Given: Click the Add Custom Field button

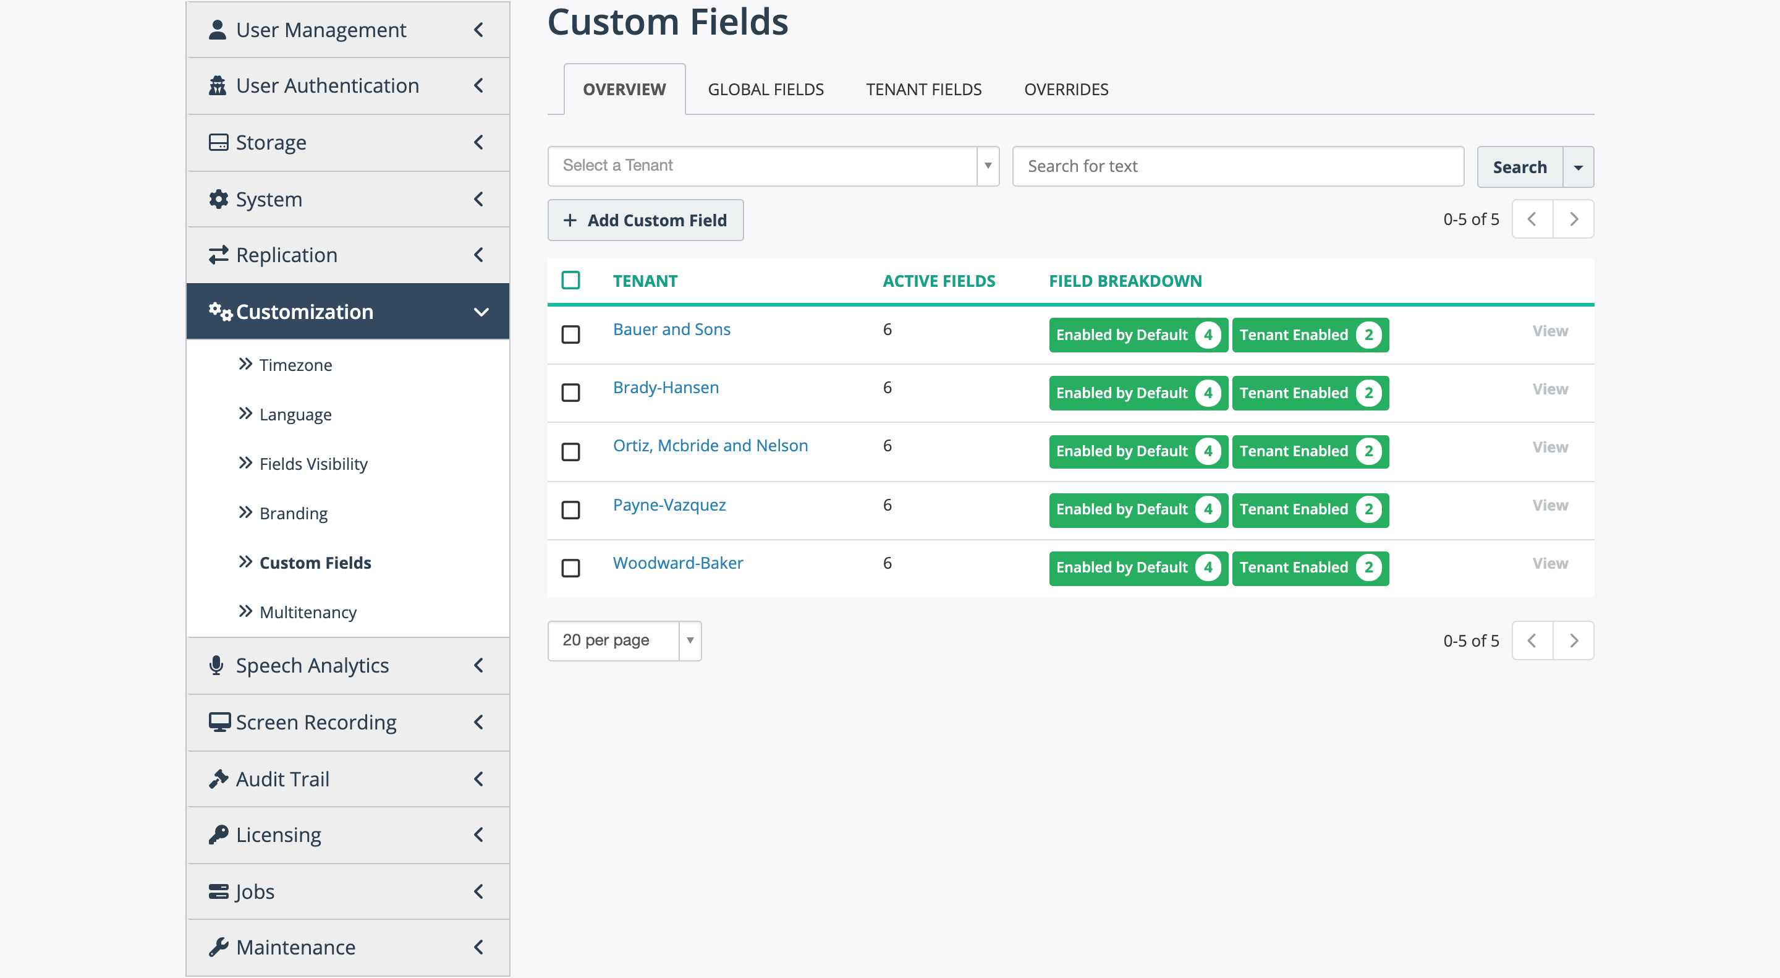Looking at the screenshot, I should 645,220.
